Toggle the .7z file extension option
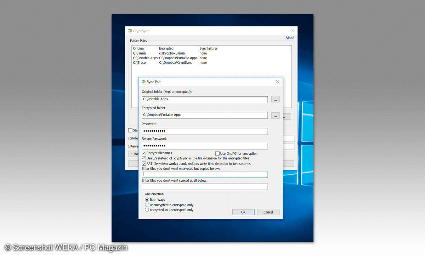 [144, 158]
